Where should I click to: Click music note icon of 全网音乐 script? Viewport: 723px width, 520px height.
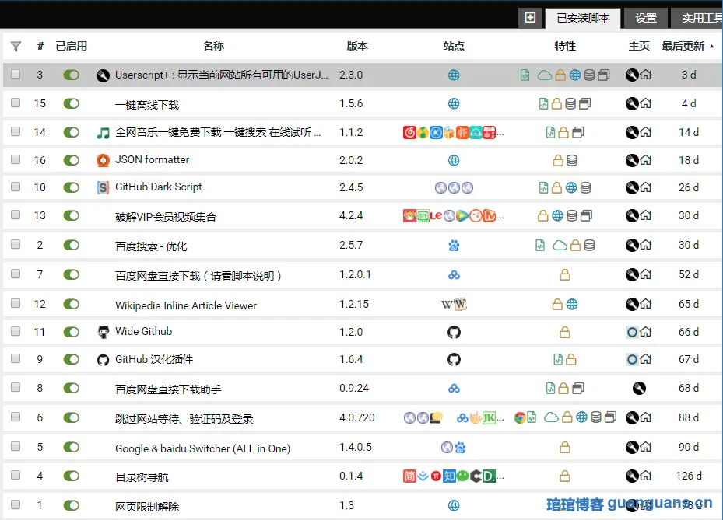click(x=103, y=133)
